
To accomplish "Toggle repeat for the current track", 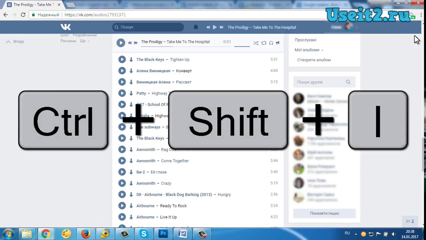I will pos(264,43).
